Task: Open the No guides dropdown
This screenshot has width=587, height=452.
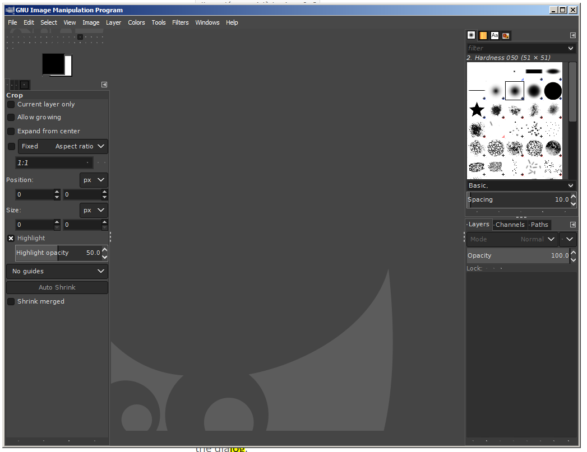Action: point(57,272)
